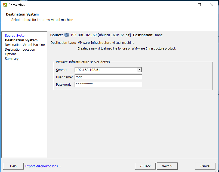Cancel the conversion wizard
The height and width of the screenshot is (172, 219).
coord(205,166)
